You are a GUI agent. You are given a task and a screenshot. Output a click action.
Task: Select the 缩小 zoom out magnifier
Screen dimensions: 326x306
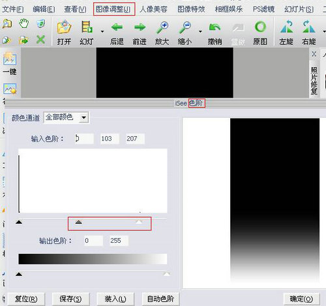tap(185, 27)
